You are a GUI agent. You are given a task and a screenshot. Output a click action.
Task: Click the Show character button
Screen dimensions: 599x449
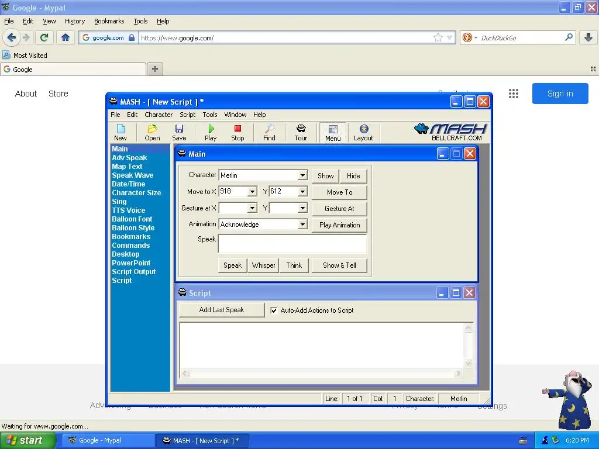[325, 176]
